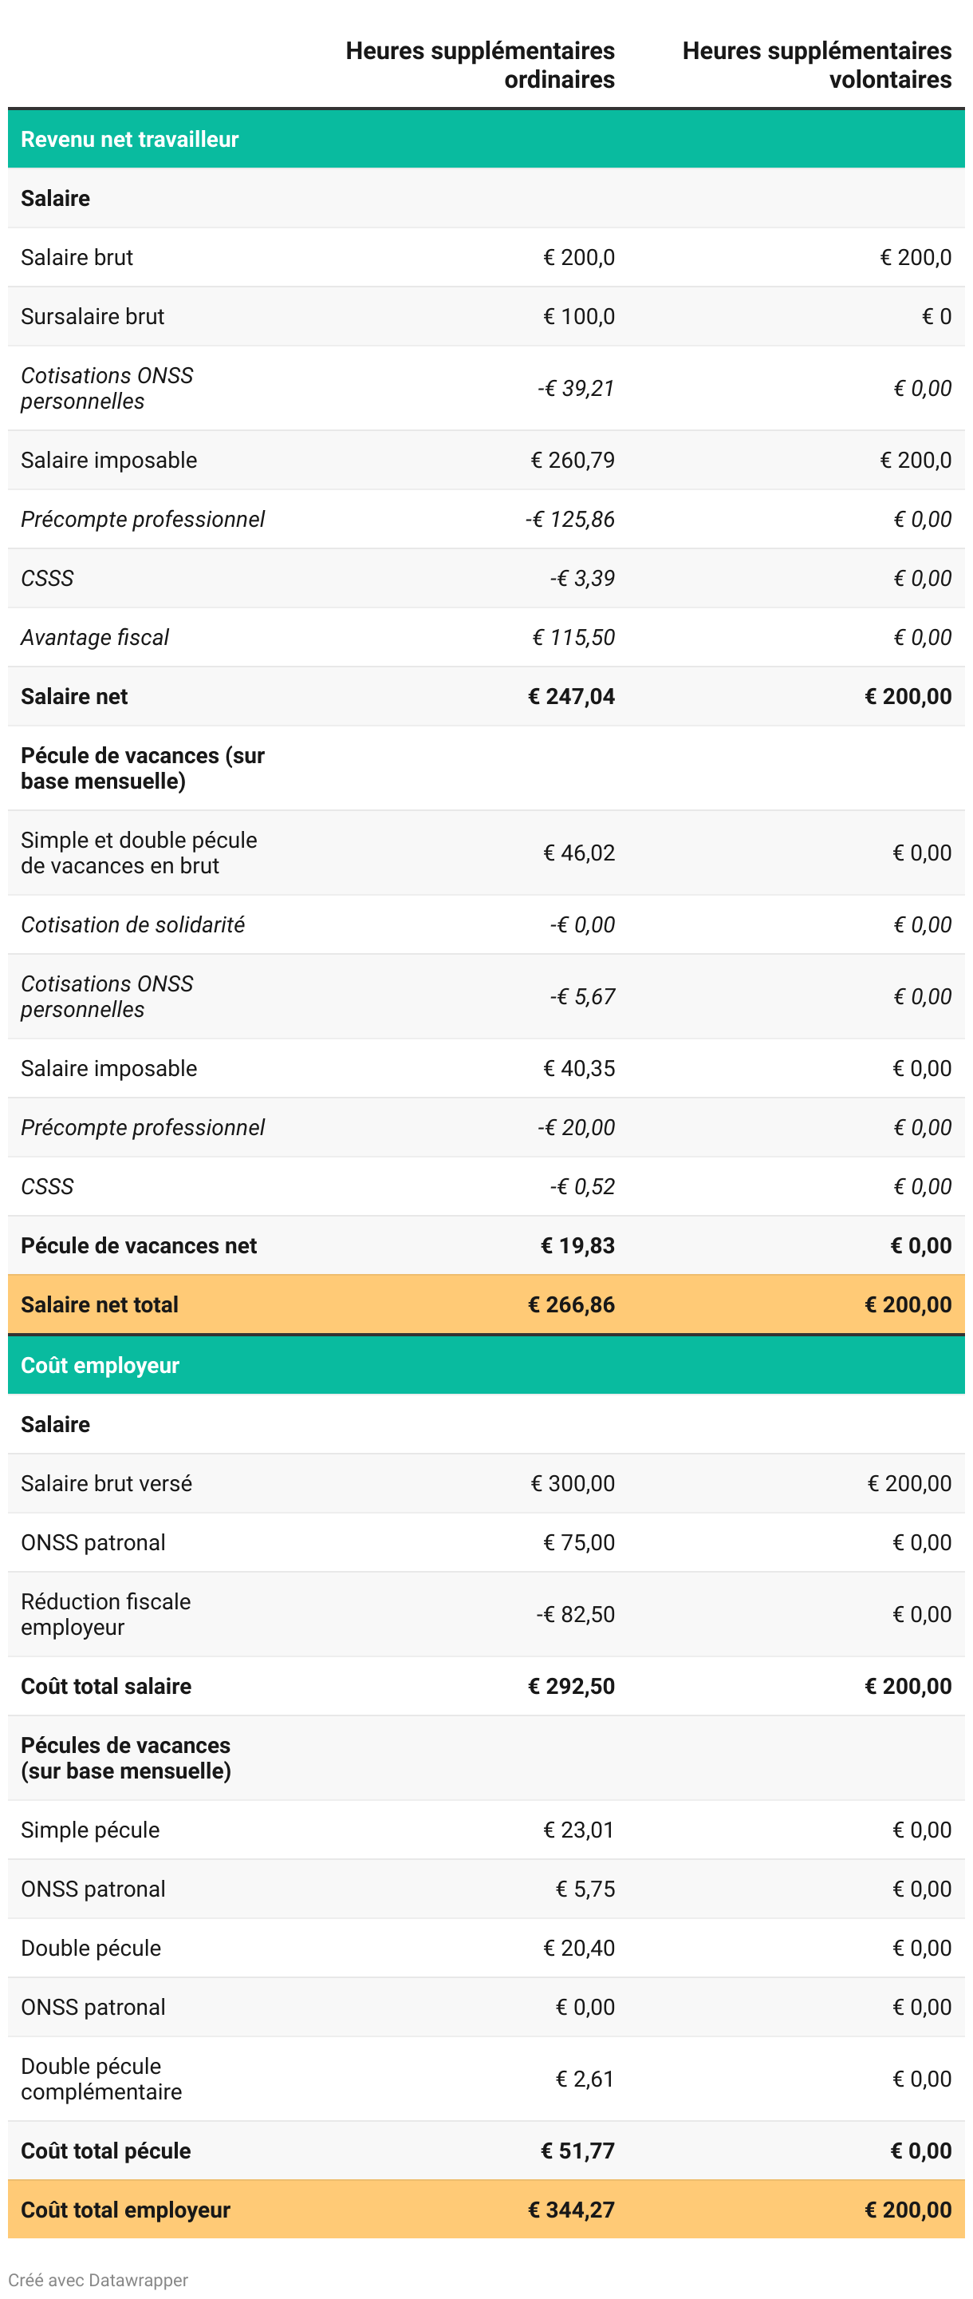Select the € 344,27 employer total value
This screenshot has width=973, height=2299.
(x=571, y=2210)
